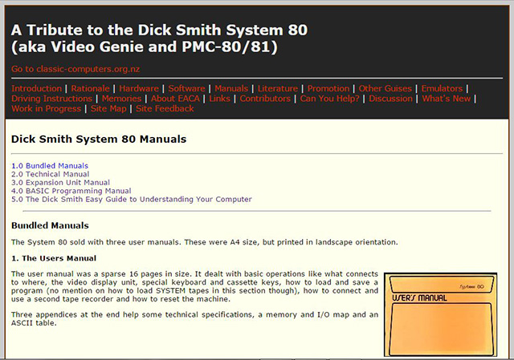The width and height of the screenshot is (514, 360).
Task: Click the Bundled Manuals section heading
Action: pyautogui.click(x=50, y=225)
